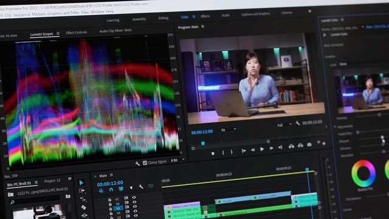Click Mark Out bracket button

[x=232, y=152]
